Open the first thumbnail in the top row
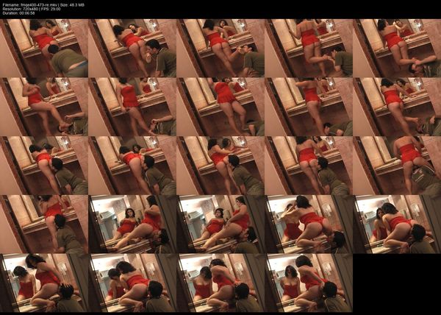Screen dimensions: 441x315 point(44,48)
